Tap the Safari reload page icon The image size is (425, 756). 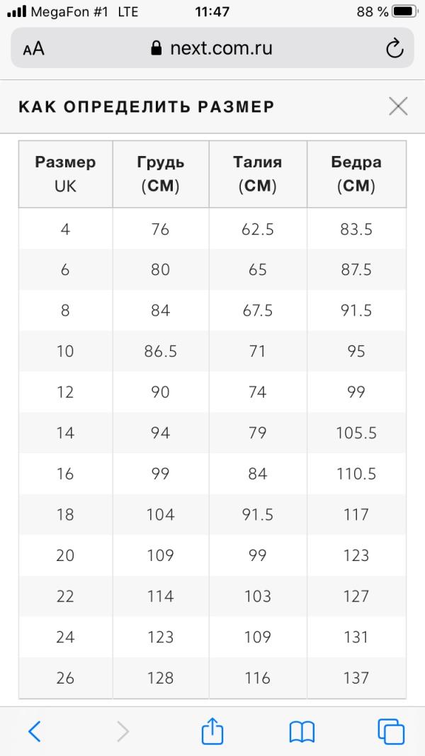pyautogui.click(x=394, y=48)
